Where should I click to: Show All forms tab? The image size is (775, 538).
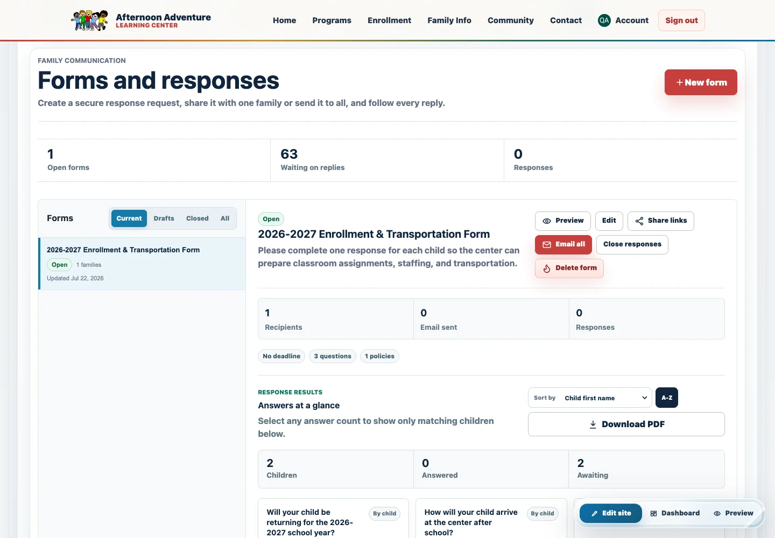point(225,218)
